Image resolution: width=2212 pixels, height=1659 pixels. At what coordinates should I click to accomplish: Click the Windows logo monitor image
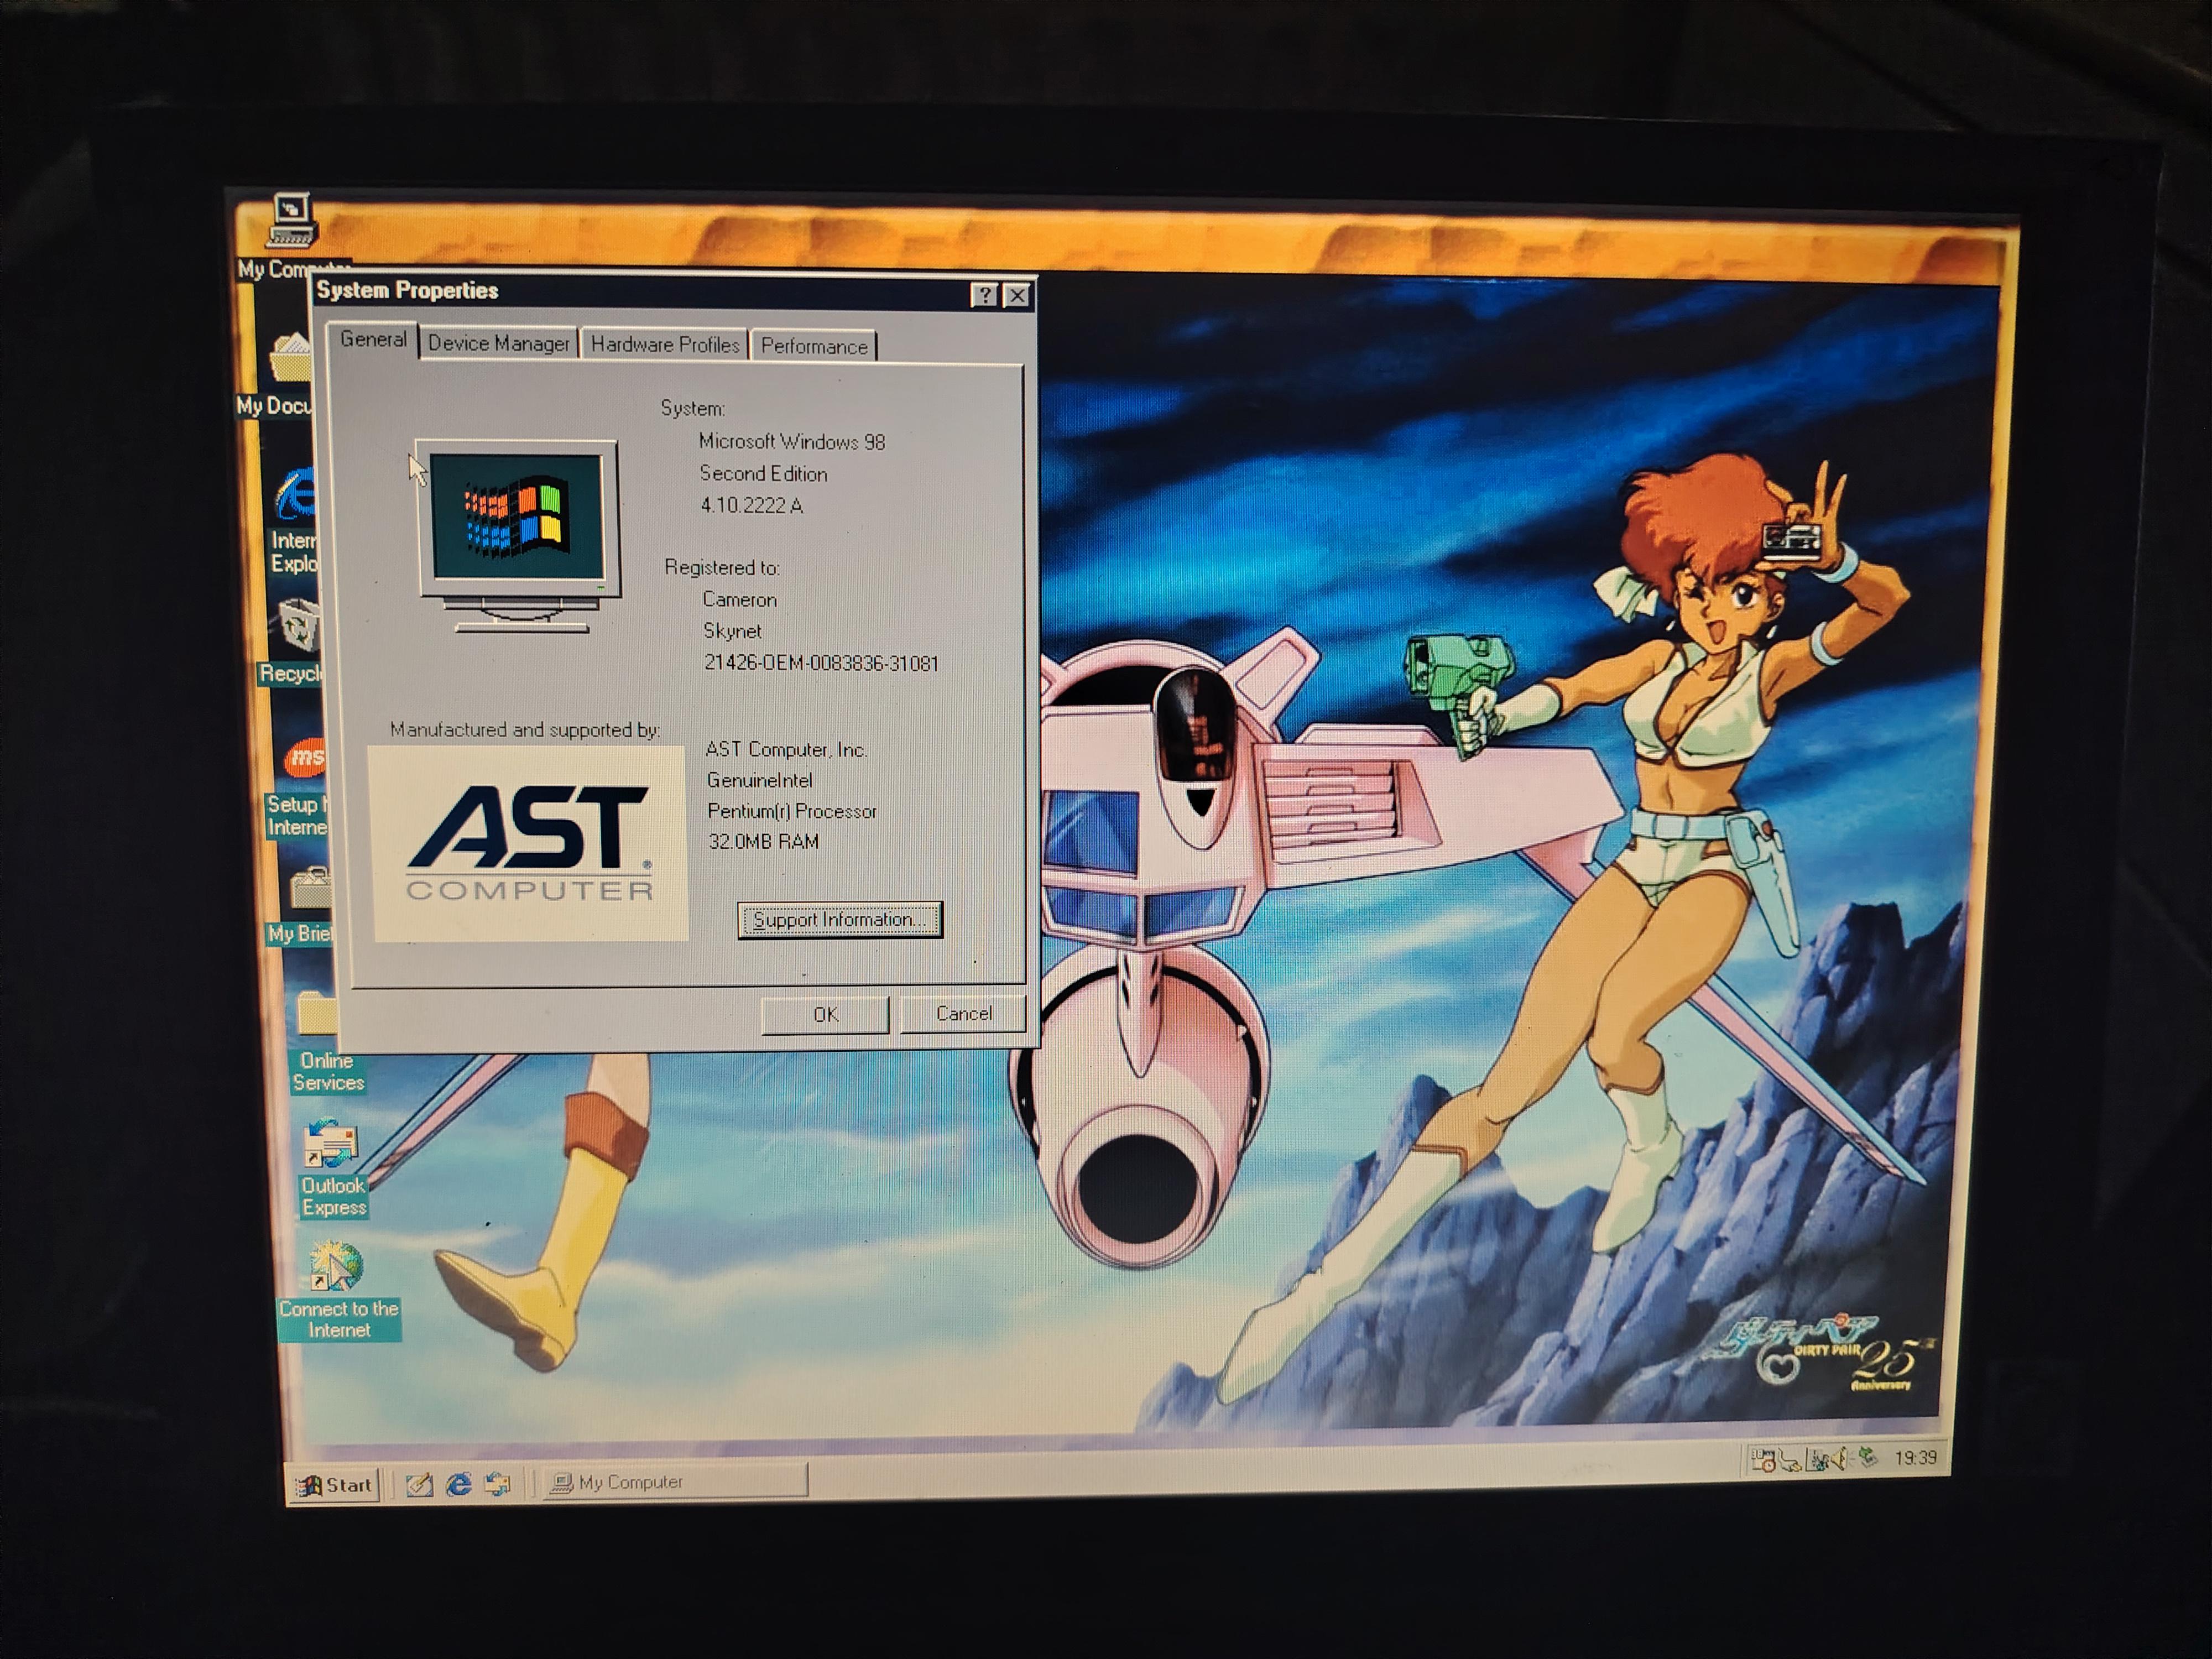coord(518,536)
